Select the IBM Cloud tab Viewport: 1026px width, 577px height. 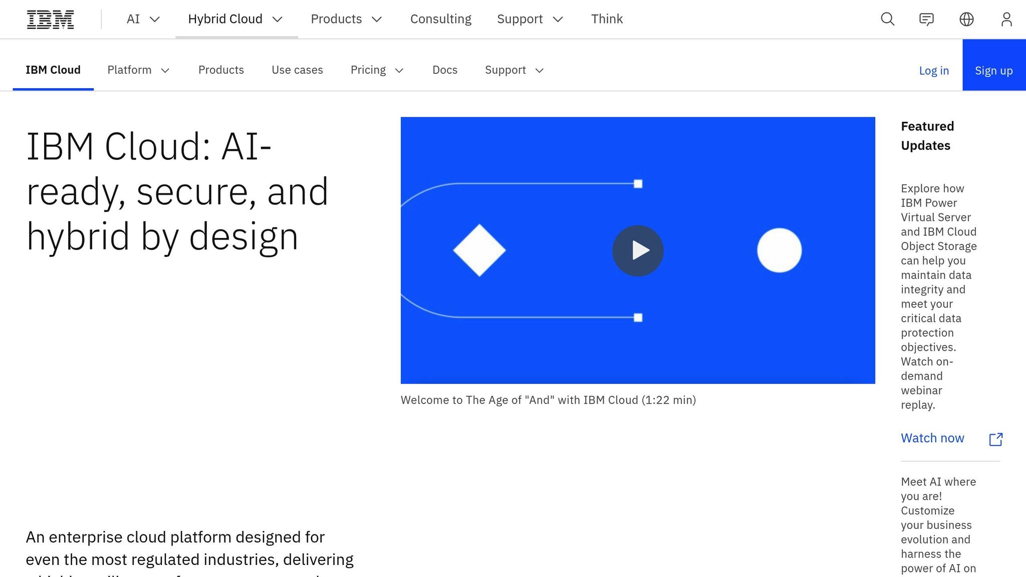tap(53, 70)
